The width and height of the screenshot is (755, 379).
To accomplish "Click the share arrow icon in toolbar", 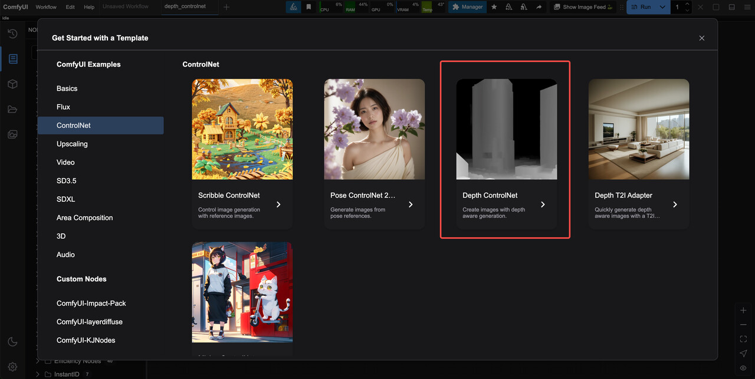I will 539,7.
